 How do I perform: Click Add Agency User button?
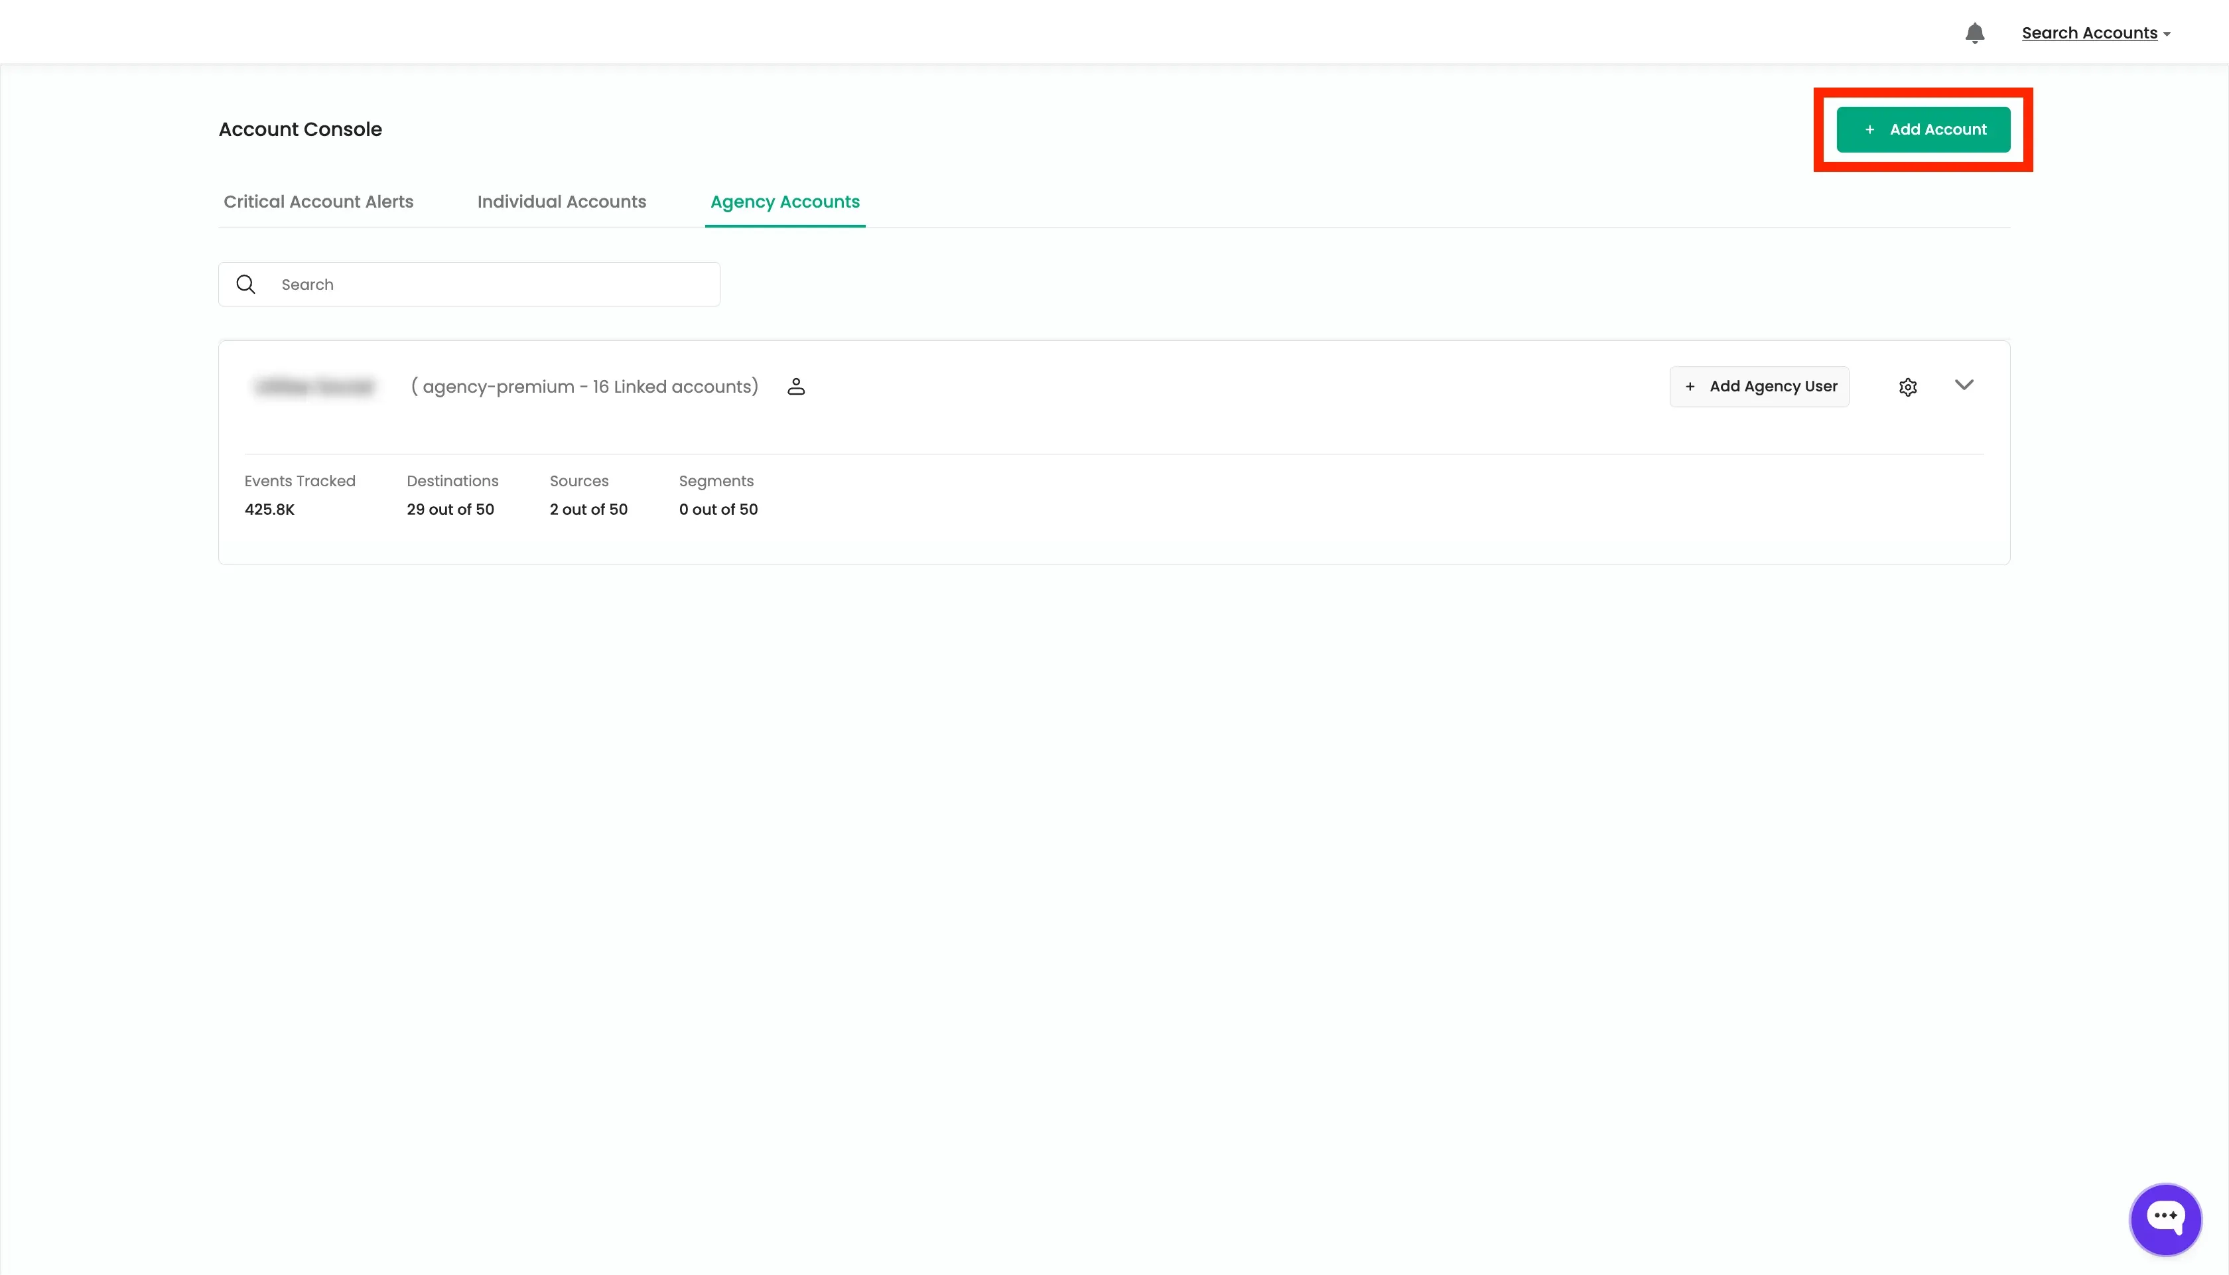pyautogui.click(x=1759, y=386)
